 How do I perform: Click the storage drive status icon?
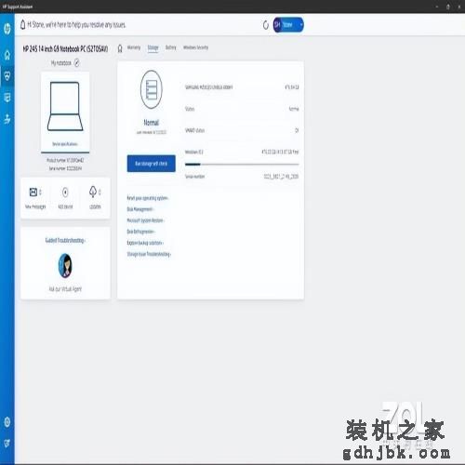tap(152, 89)
